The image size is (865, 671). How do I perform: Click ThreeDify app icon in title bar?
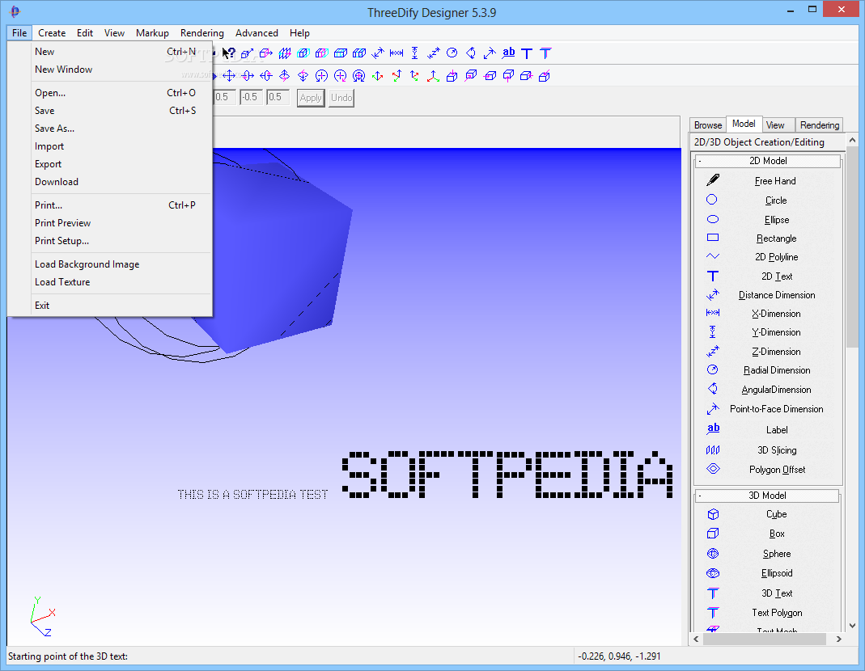coord(15,11)
